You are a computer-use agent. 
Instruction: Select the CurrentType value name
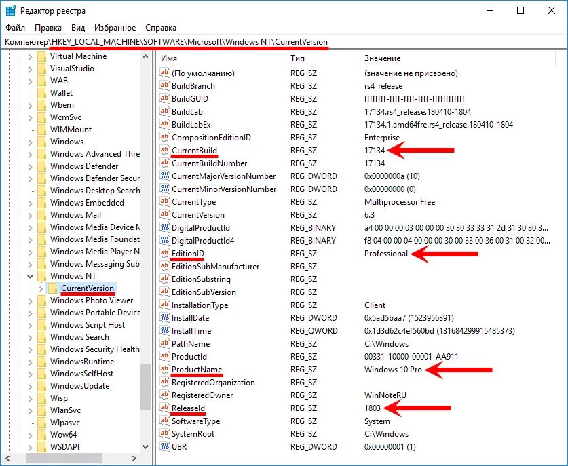(193, 202)
